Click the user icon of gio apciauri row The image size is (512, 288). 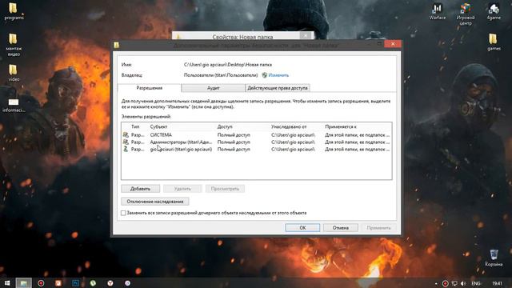[126, 149]
